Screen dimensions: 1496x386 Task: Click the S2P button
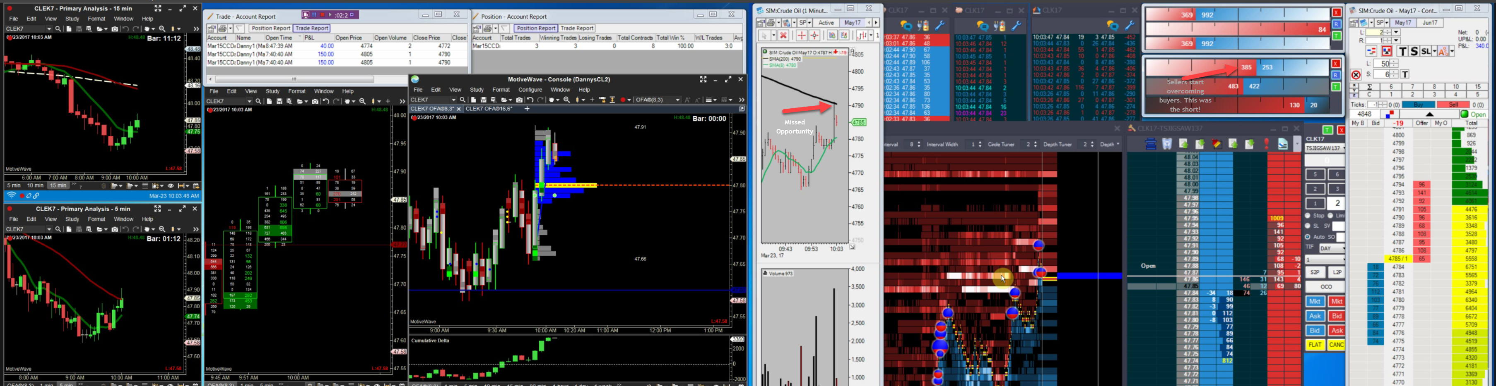tap(1315, 272)
